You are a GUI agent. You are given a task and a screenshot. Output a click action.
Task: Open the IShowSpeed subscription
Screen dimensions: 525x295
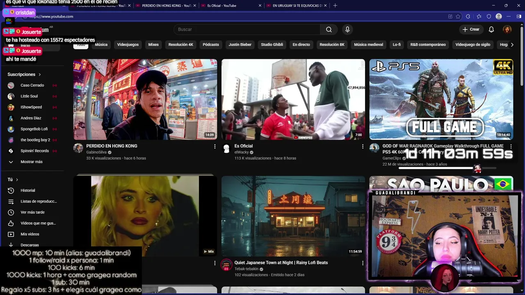33,107
